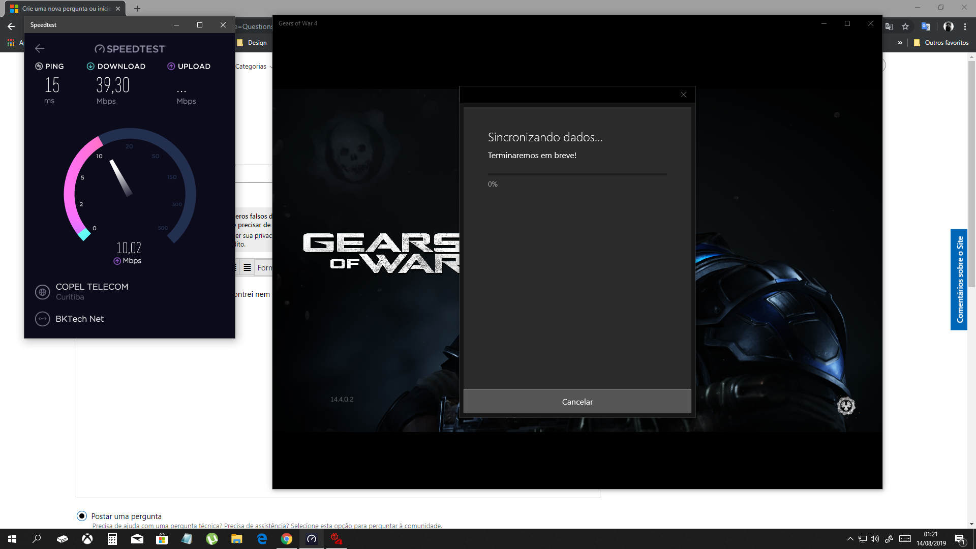
Task: Close the Sincronizando dados dialog
Action: (684, 95)
